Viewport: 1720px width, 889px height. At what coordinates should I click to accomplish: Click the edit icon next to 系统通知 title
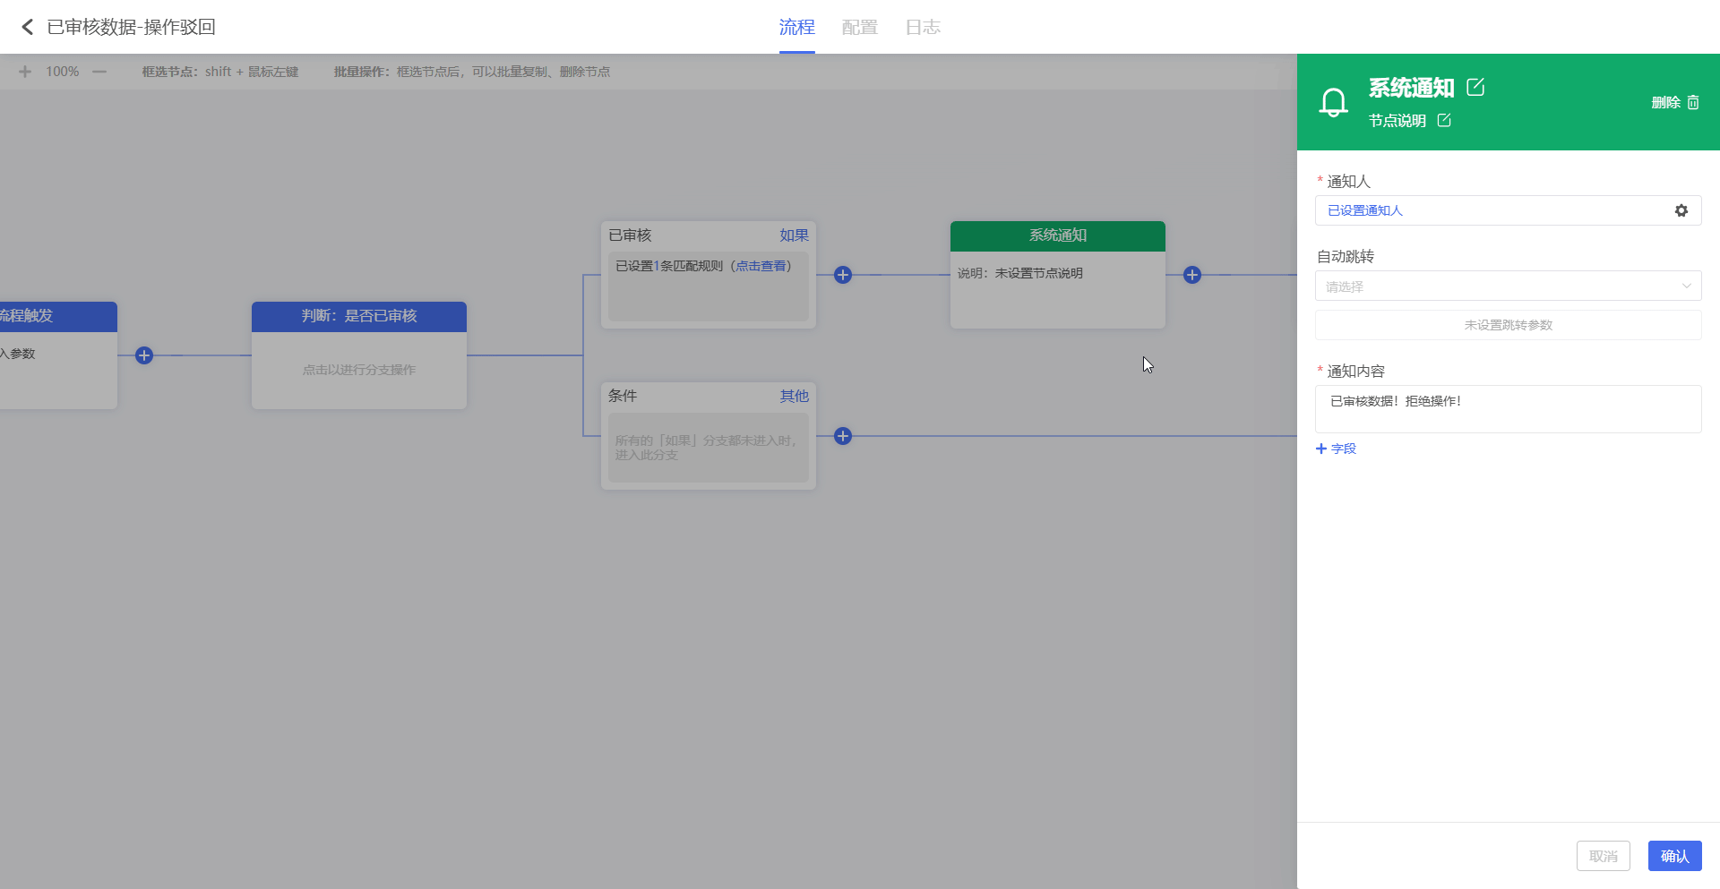(1475, 87)
